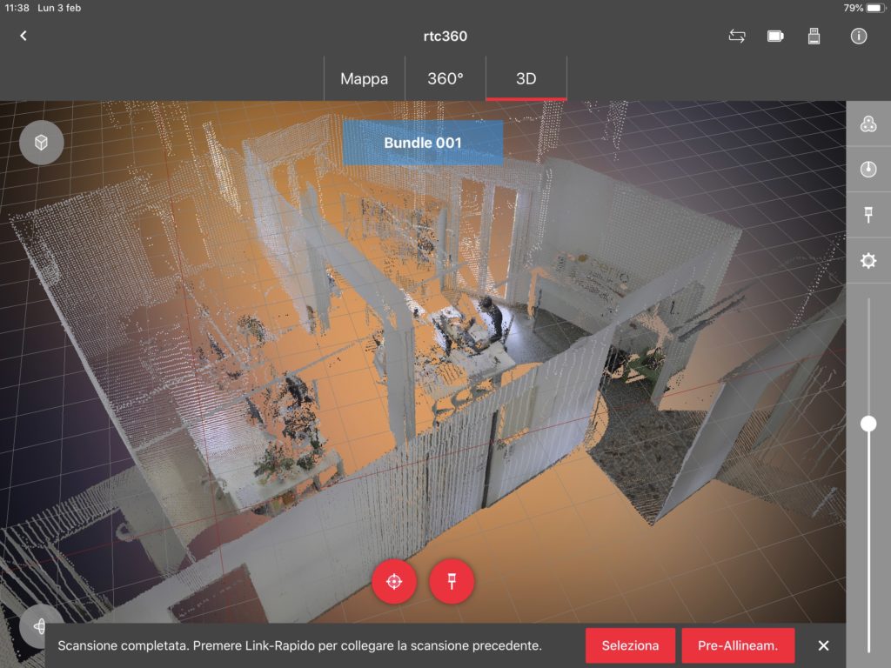Dismiss the scan completed notification

tap(823, 646)
